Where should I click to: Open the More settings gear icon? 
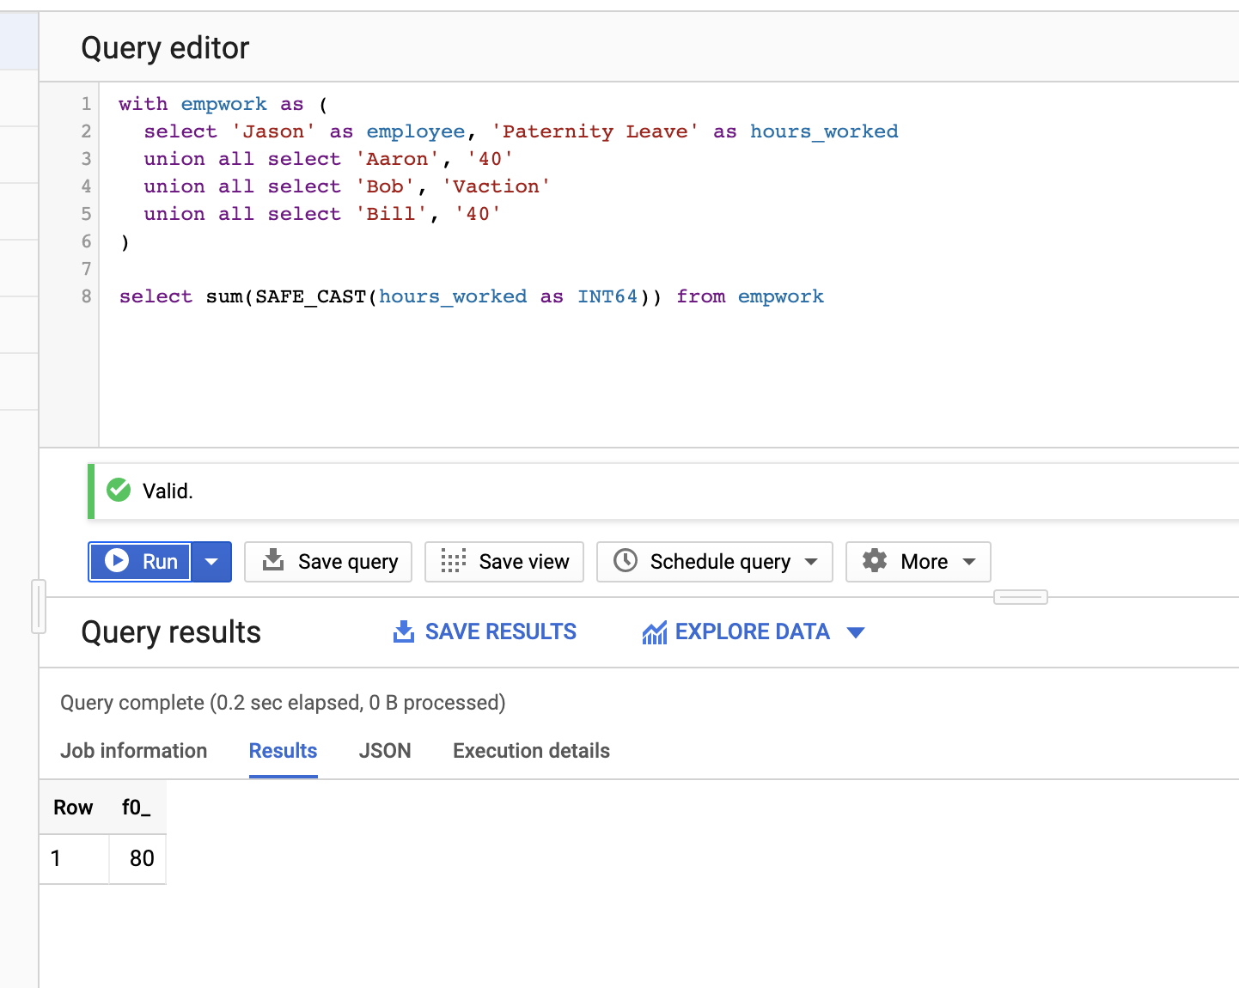875,561
